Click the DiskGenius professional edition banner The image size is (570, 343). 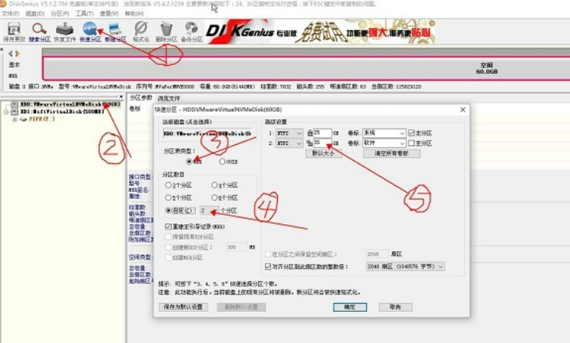[x=320, y=32]
